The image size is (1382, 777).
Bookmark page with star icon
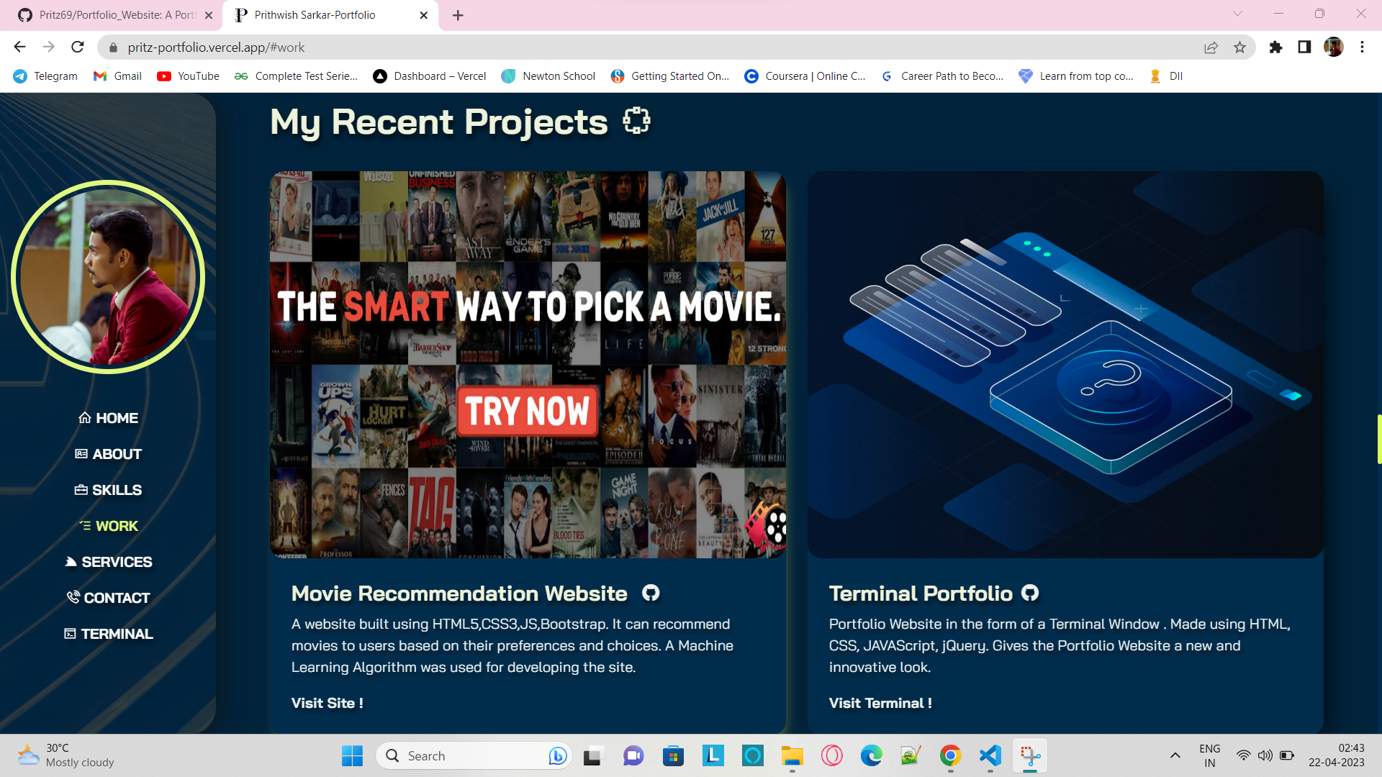tap(1239, 47)
